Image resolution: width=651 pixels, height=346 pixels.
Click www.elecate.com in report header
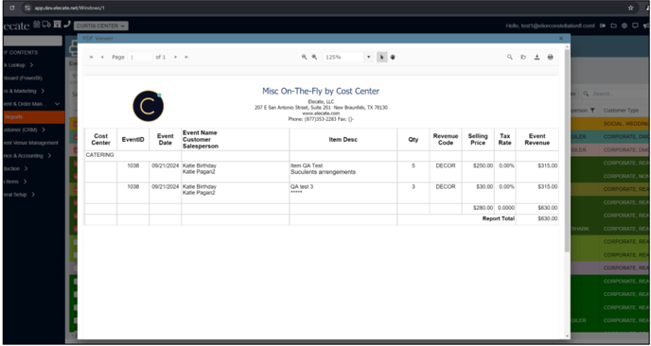tap(321, 113)
